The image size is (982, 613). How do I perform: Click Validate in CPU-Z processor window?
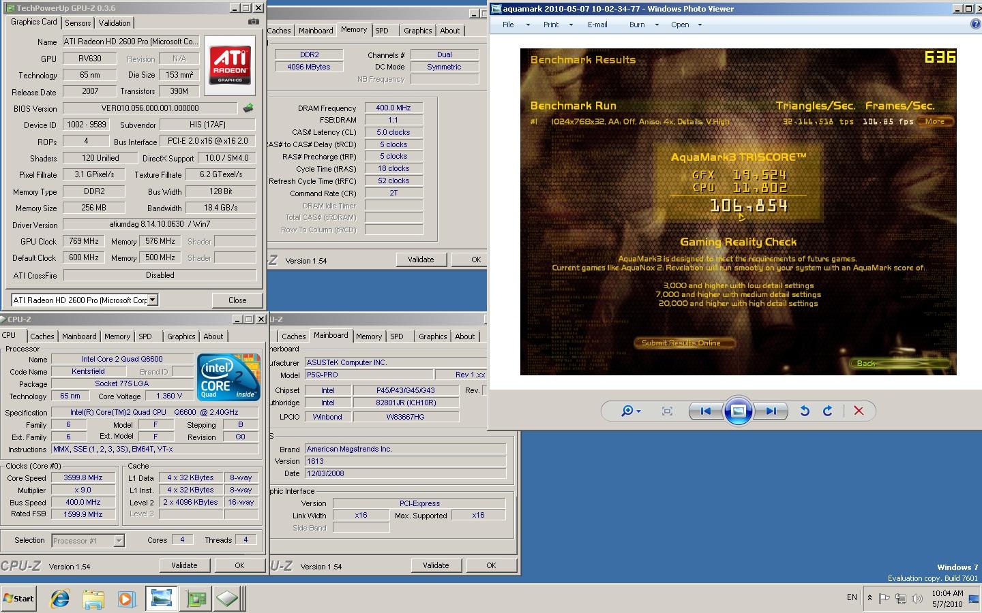tap(184, 565)
